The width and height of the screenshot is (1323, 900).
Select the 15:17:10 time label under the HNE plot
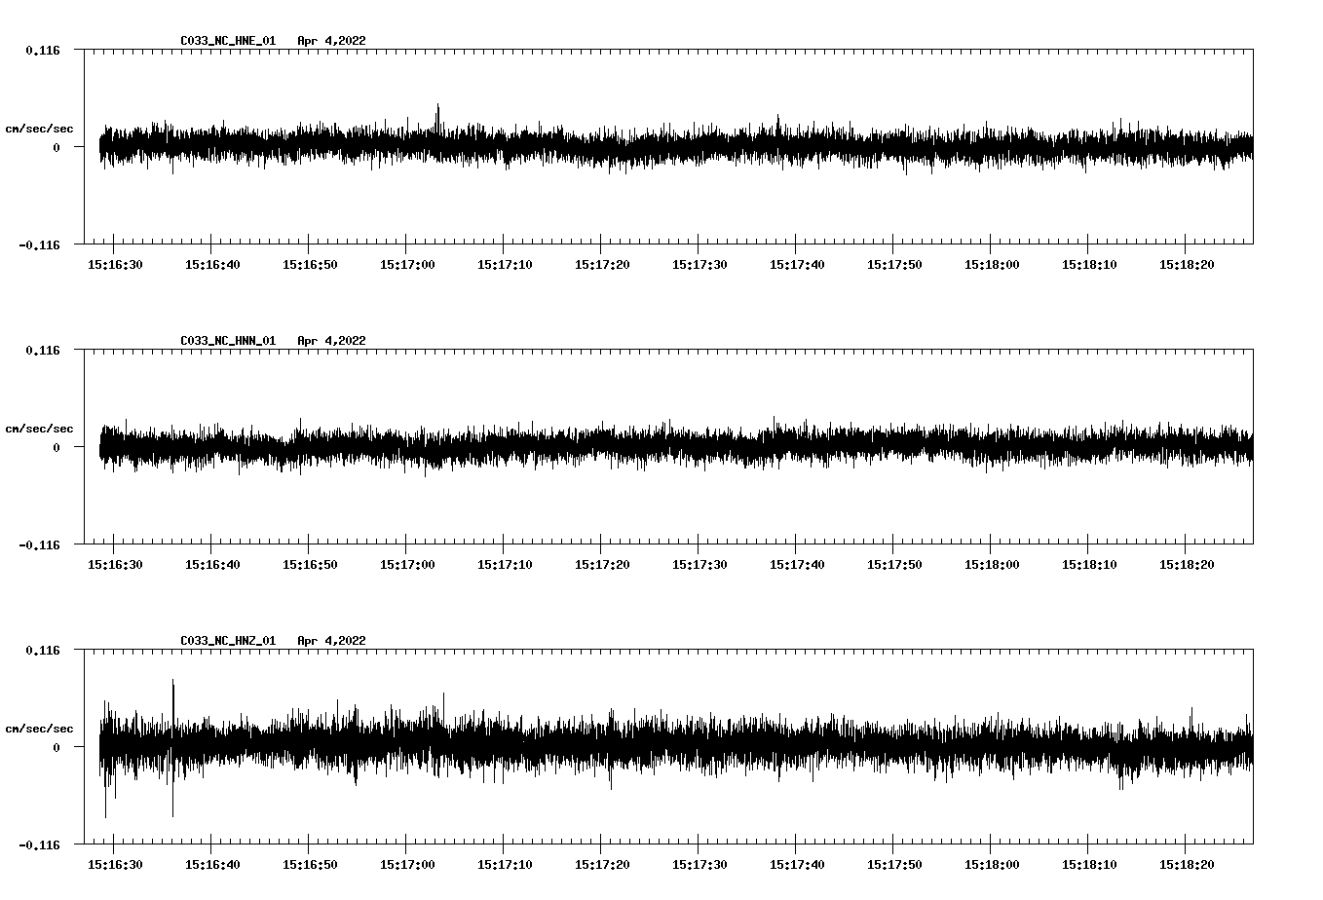point(505,264)
